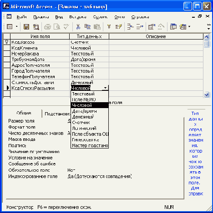Click the Print Preview icon
Screen dimensions: 213x213
pyautogui.click(x=57, y=27)
